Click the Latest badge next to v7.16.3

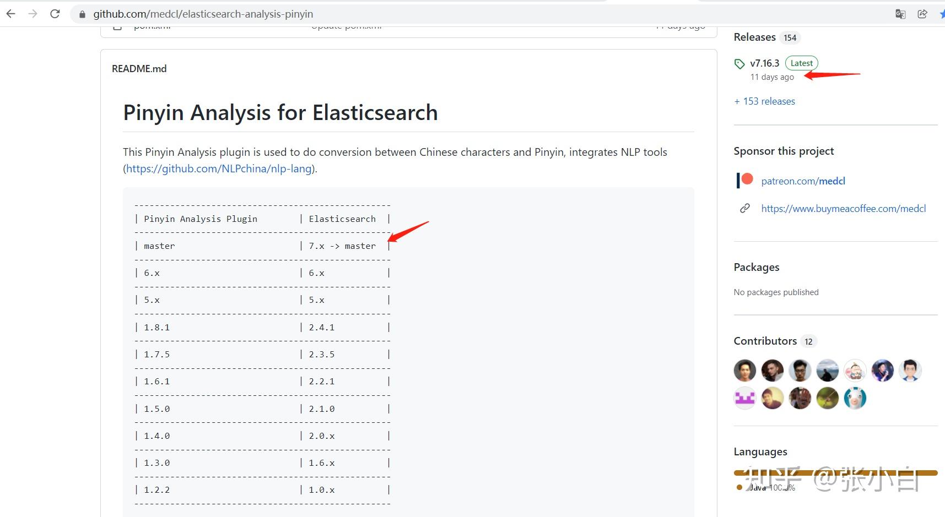click(801, 63)
